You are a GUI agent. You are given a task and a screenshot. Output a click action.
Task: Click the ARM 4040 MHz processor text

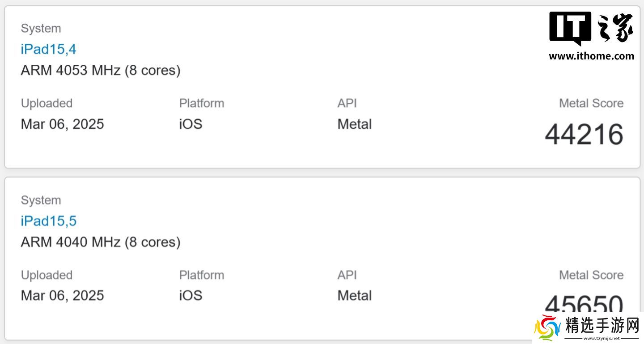coord(101,242)
